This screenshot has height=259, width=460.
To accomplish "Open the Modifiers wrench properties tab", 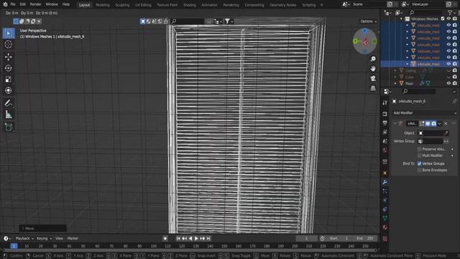I will (385, 182).
